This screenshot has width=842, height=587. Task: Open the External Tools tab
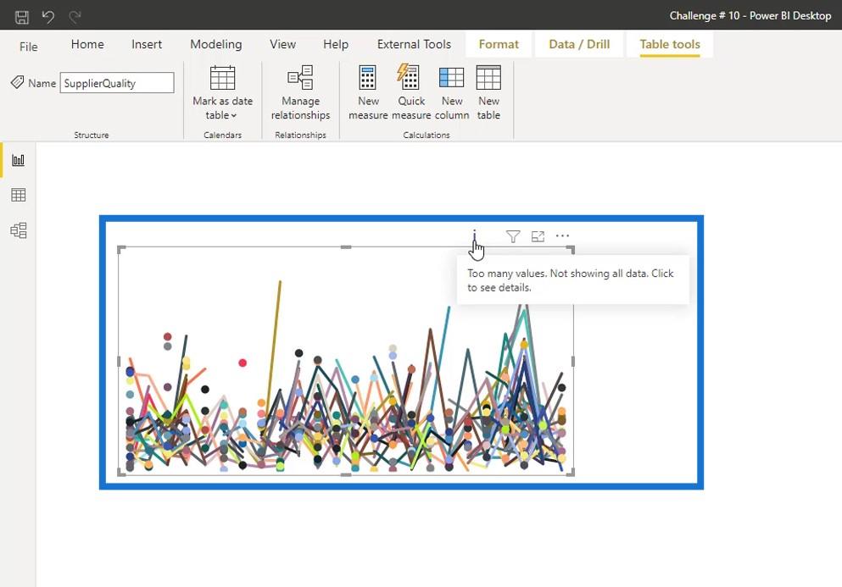414,45
